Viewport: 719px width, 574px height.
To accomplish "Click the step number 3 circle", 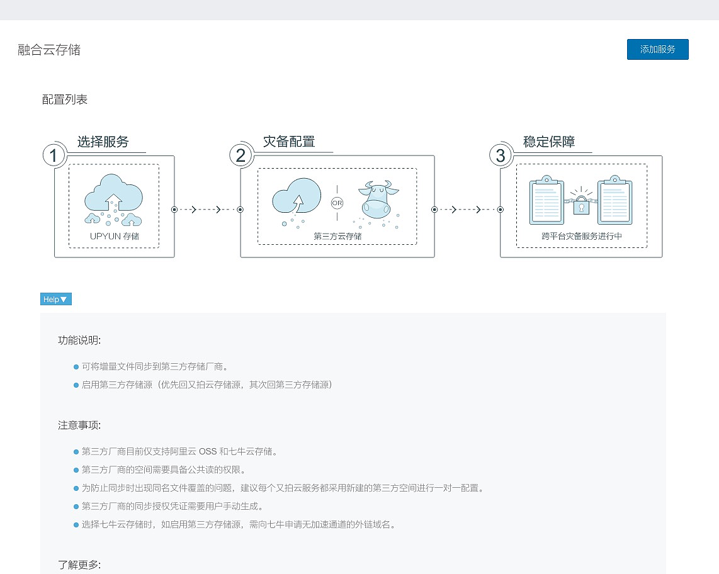I will pos(501,155).
